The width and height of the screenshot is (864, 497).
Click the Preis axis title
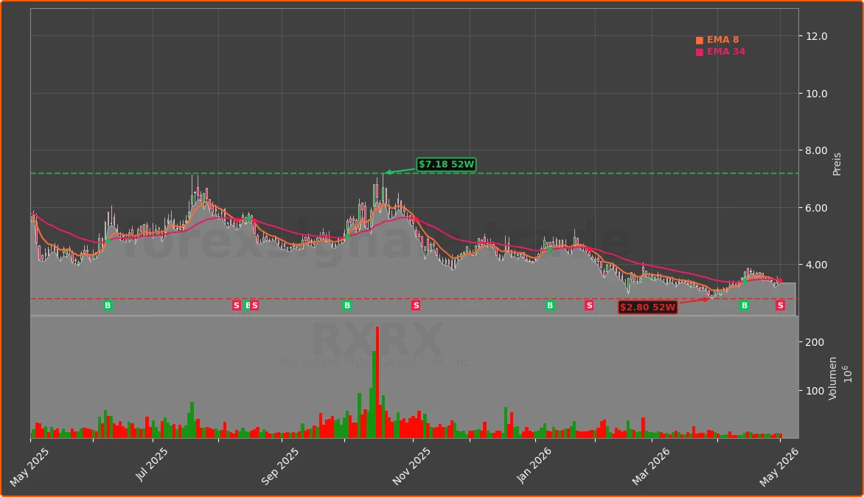click(837, 164)
